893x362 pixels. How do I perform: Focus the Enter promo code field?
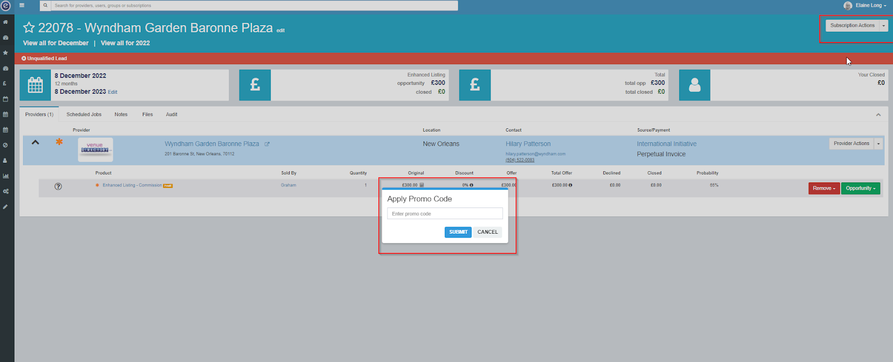[x=445, y=214]
